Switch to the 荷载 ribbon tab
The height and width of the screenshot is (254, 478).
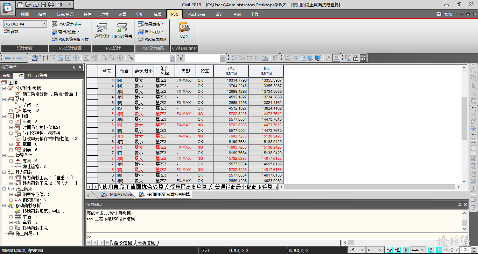(122, 14)
